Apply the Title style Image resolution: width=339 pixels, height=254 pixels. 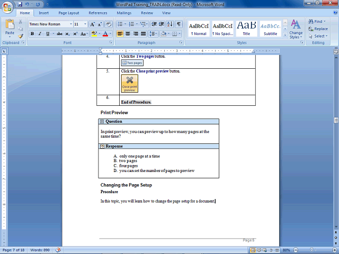246,29
